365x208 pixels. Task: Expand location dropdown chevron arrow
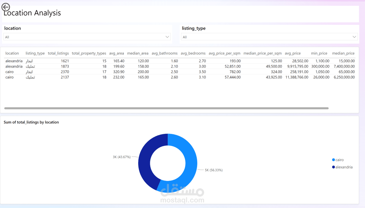[x=167, y=37]
